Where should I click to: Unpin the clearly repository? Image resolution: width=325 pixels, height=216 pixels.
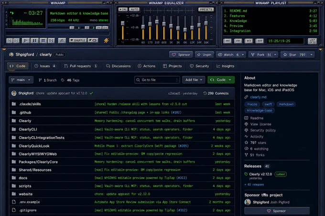coord(204,54)
